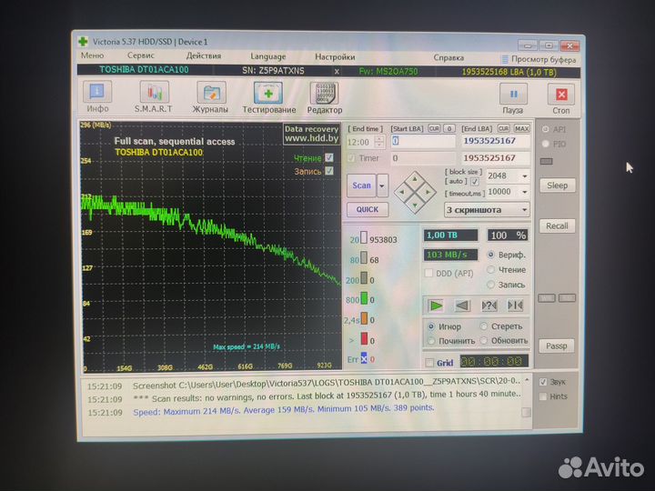Enable the DDD (API) checkbox
Screen dimensions: 655x491
428,273
